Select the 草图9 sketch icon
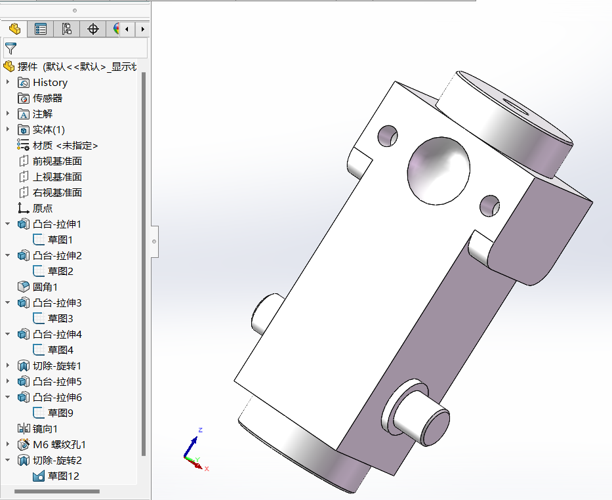The image size is (612, 500). pyautogui.click(x=39, y=413)
